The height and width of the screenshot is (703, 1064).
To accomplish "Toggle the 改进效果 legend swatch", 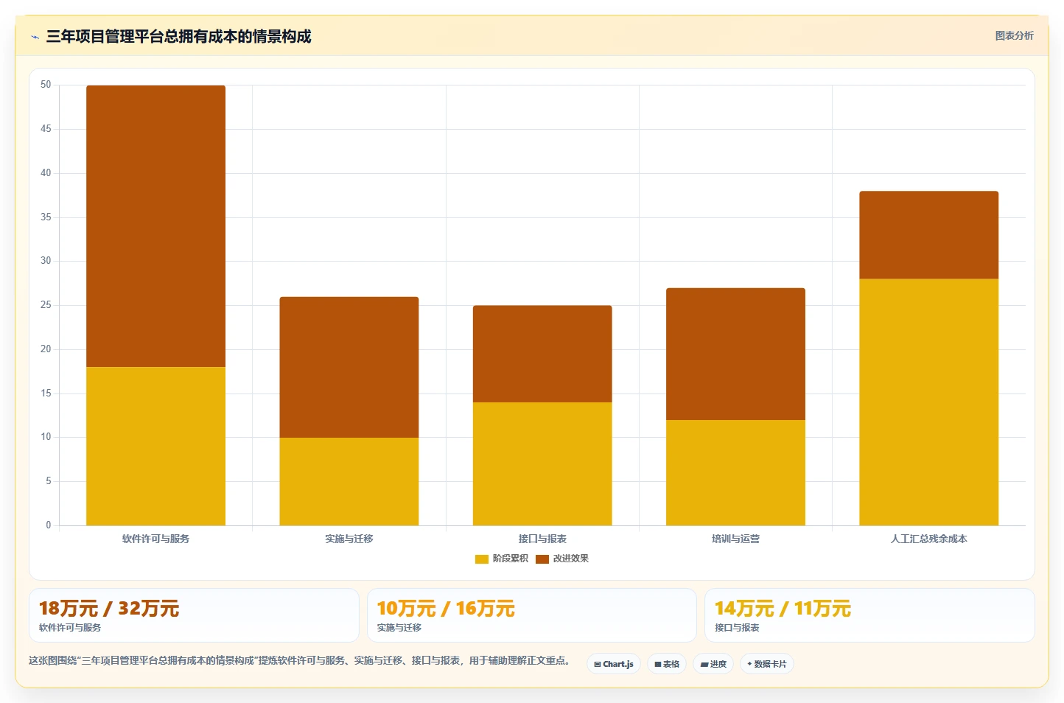I will 542,559.
